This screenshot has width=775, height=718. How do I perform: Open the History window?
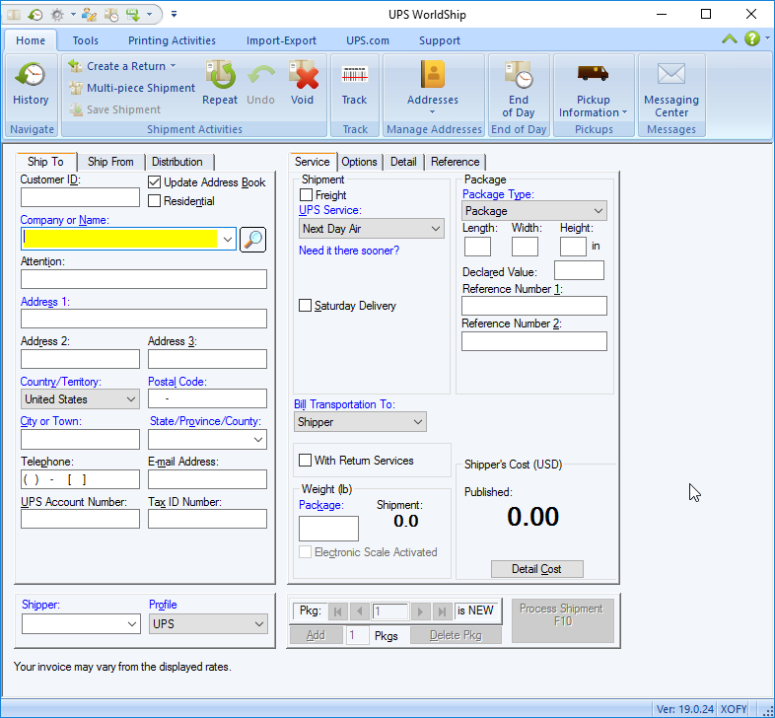tap(31, 83)
